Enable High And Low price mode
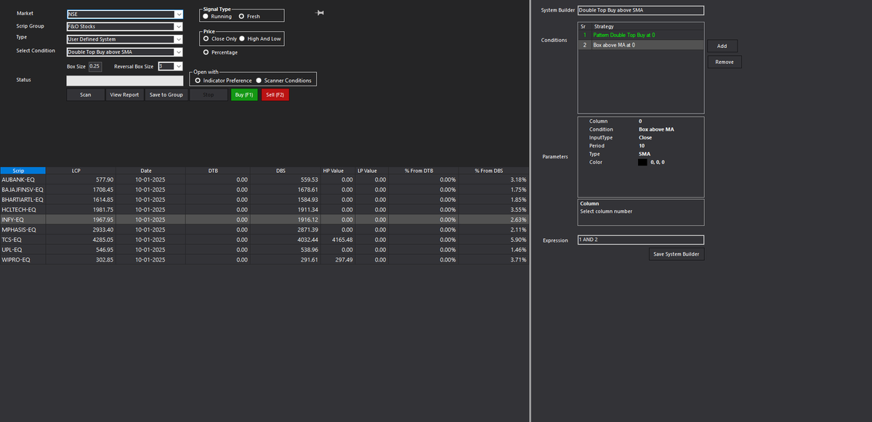 pos(243,38)
